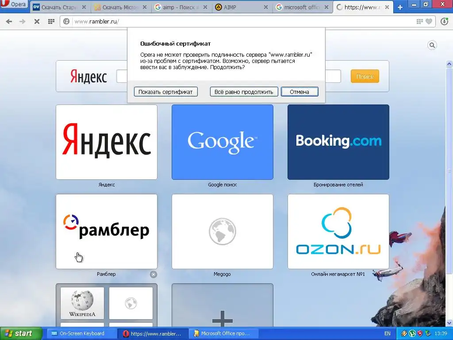Open a new tab with plus button
453x340 pixels.
(400, 7)
